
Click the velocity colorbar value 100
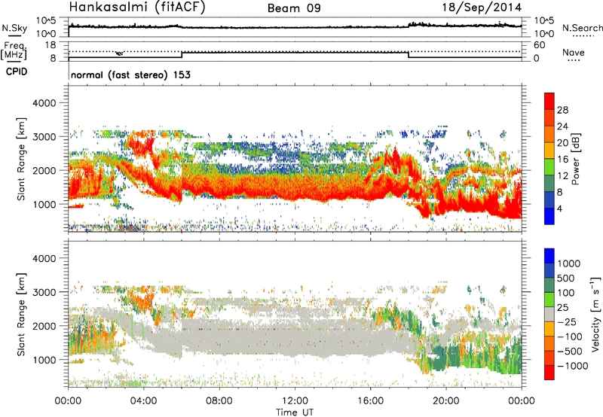[x=566, y=293]
